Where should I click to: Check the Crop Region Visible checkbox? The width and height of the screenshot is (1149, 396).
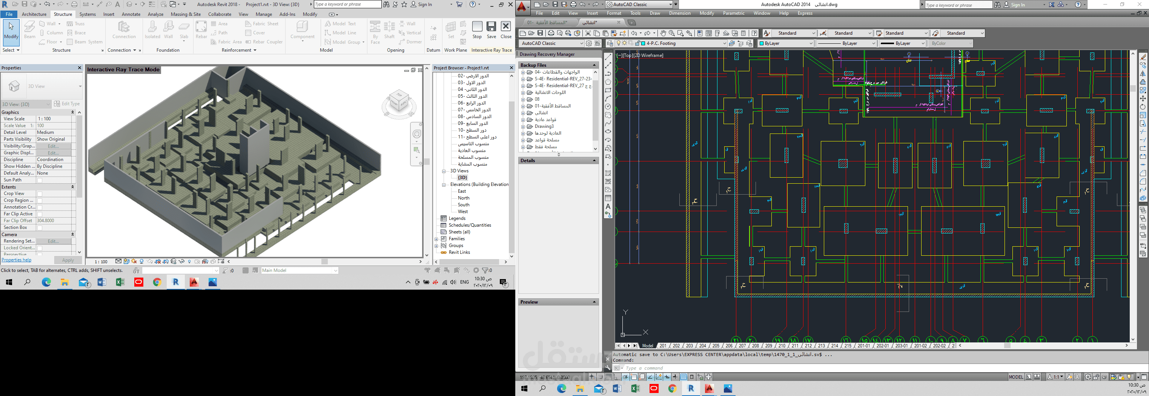40,201
